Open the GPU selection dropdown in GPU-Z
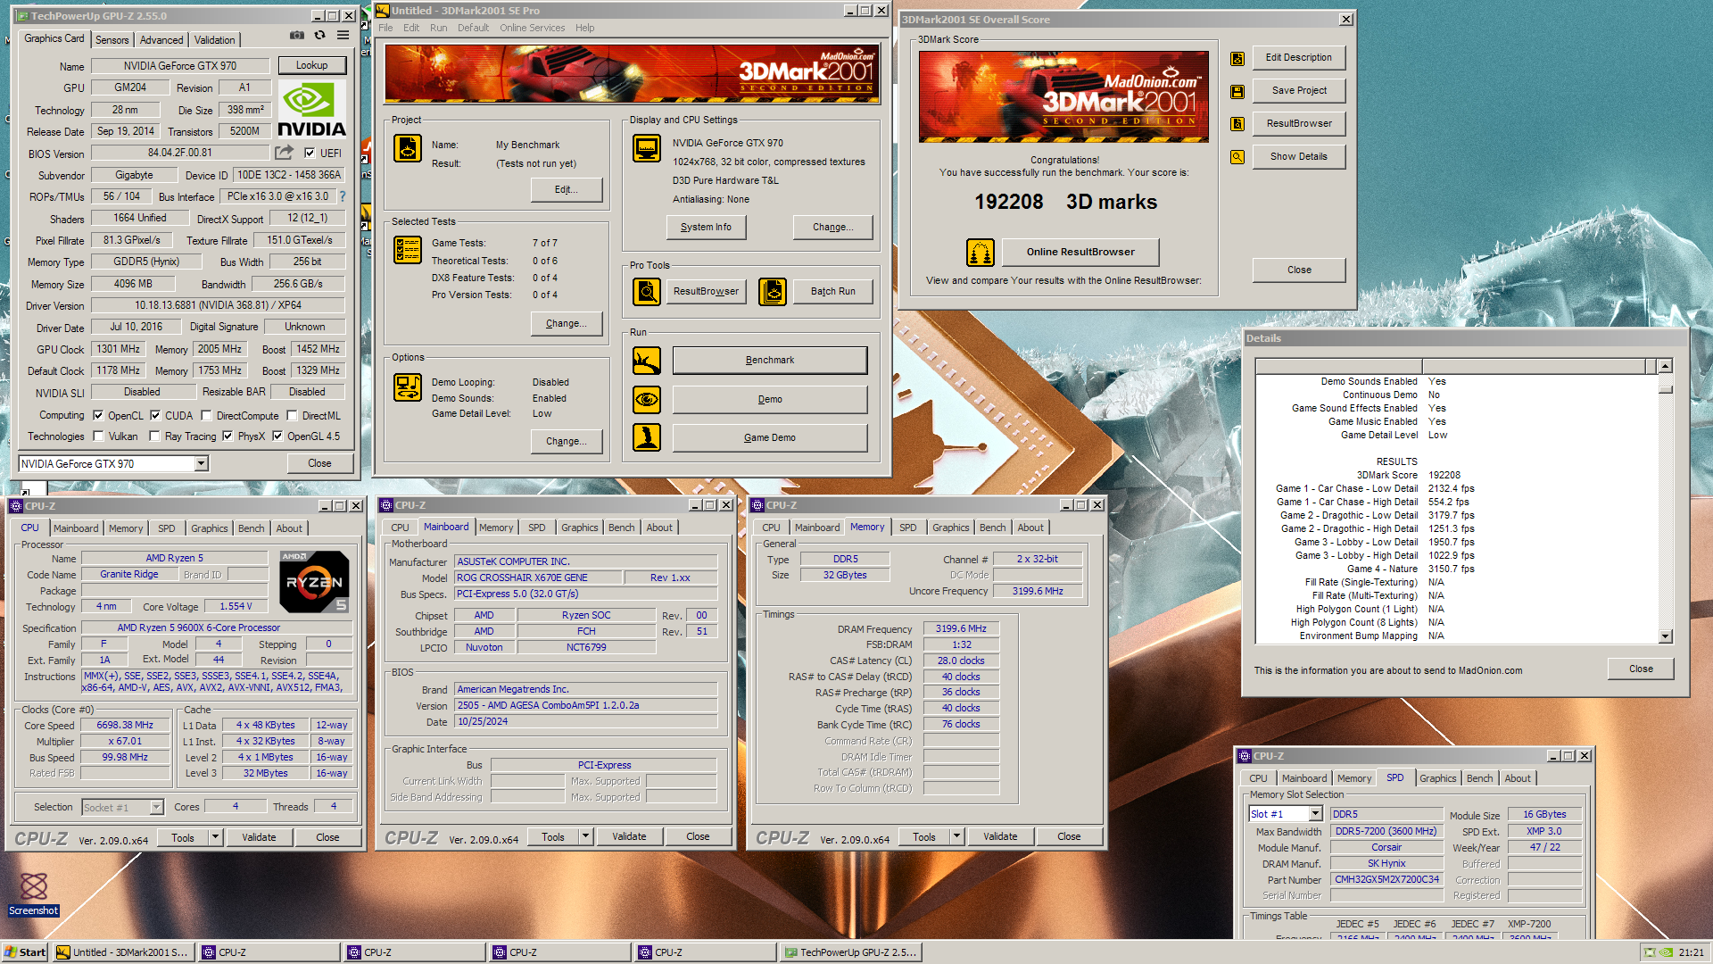Image resolution: width=1713 pixels, height=964 pixels. (202, 463)
